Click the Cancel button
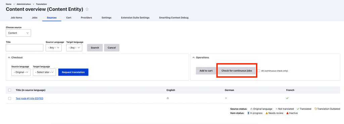Image resolution: width=344 pixels, height=124 pixels. [x=112, y=48]
